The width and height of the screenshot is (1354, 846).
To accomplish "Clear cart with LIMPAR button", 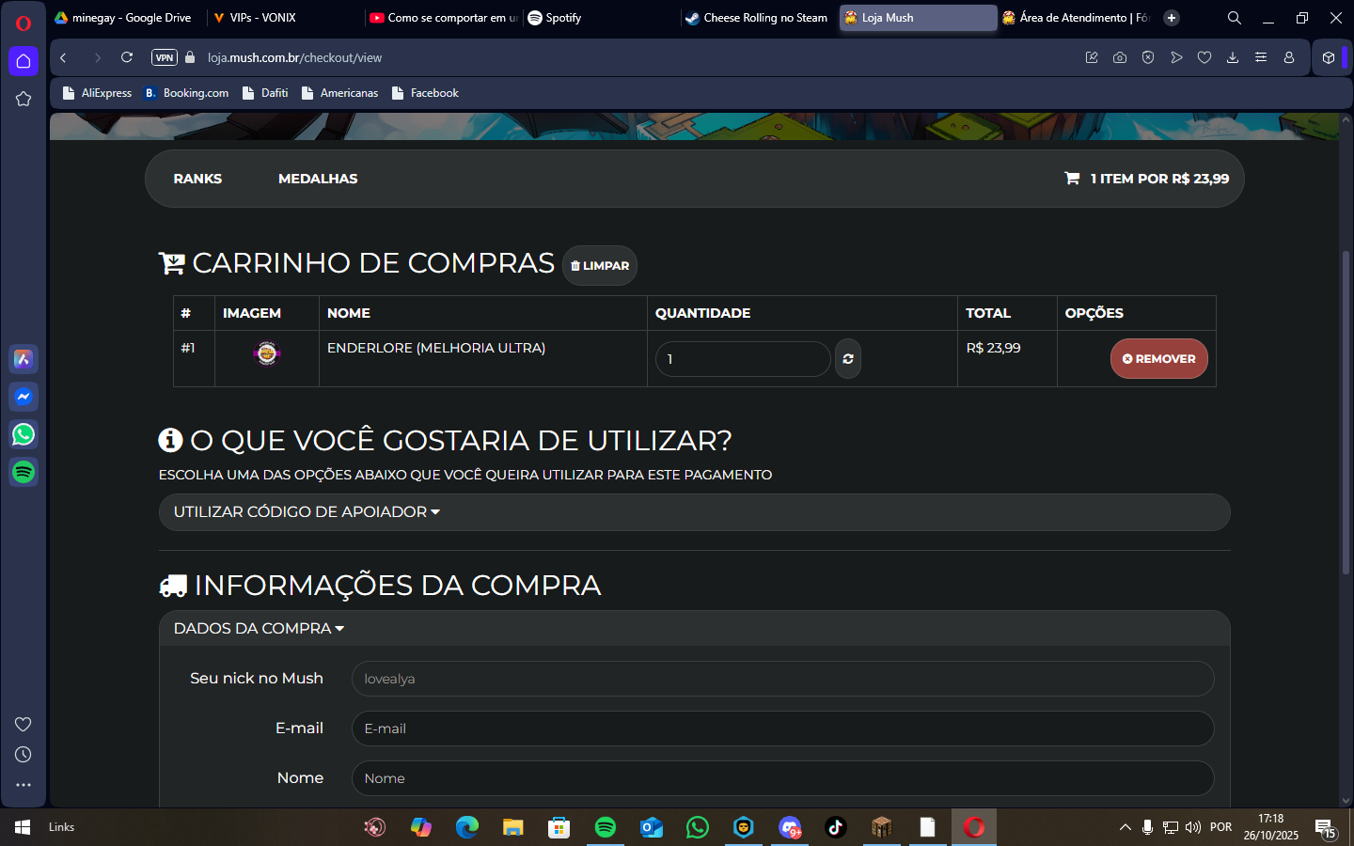I will pyautogui.click(x=600, y=266).
